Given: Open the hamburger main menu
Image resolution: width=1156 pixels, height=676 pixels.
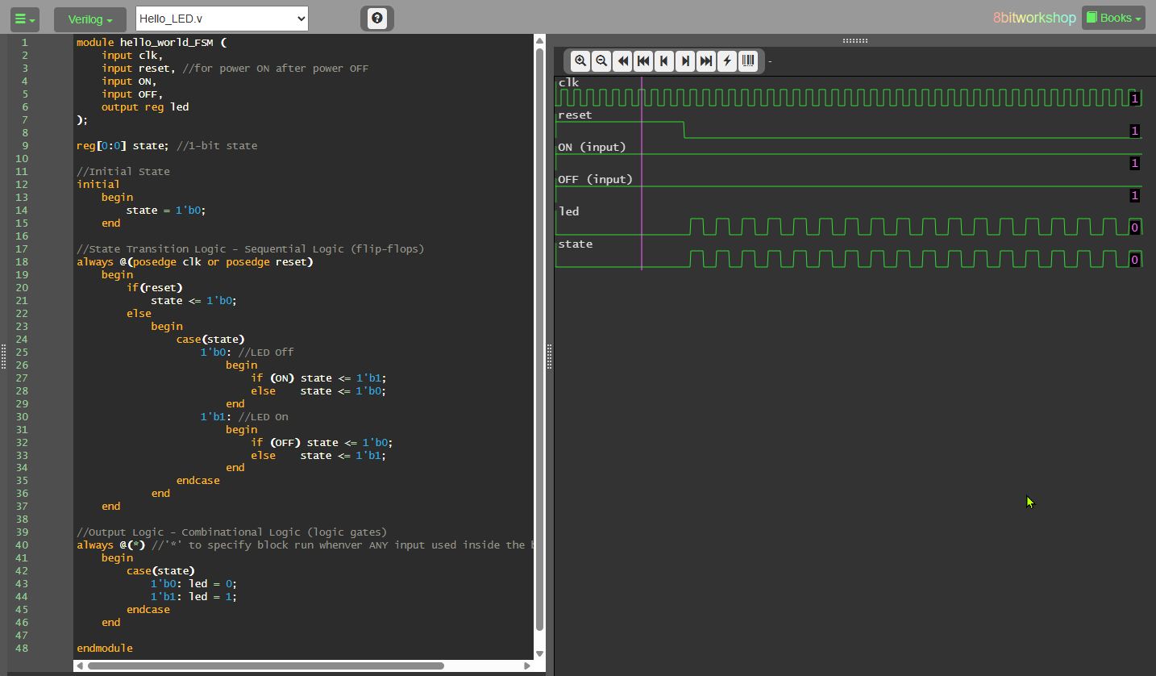Looking at the screenshot, I should pos(24,19).
